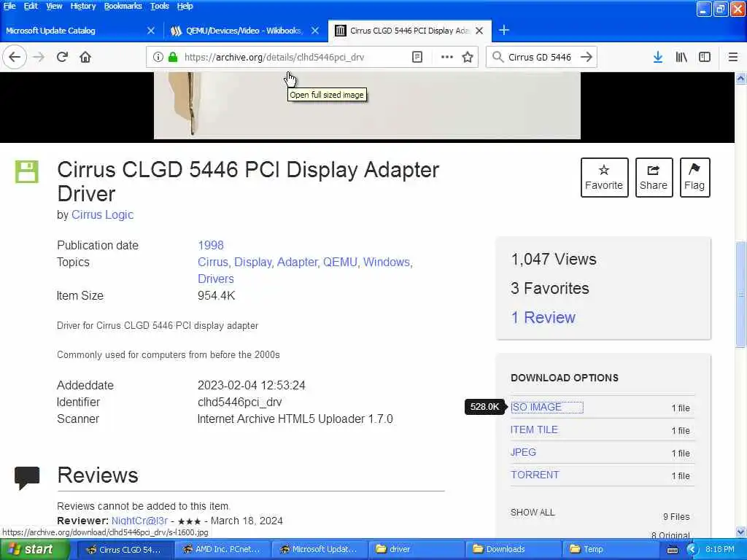
Task: Go back to the previous page
Action: (x=15, y=57)
